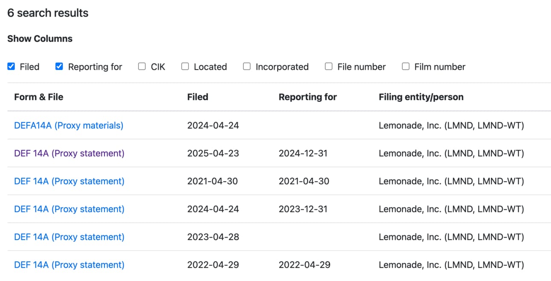Enable the Film number column checkbox

point(406,67)
